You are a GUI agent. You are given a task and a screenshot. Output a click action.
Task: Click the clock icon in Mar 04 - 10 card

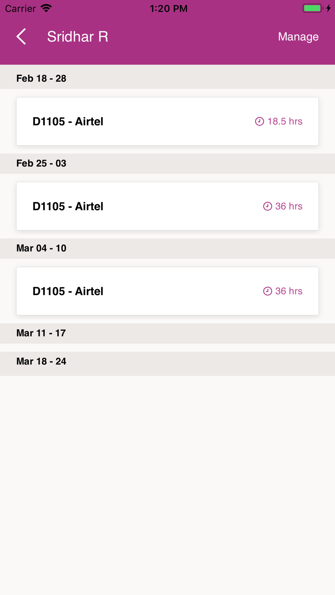(x=267, y=291)
